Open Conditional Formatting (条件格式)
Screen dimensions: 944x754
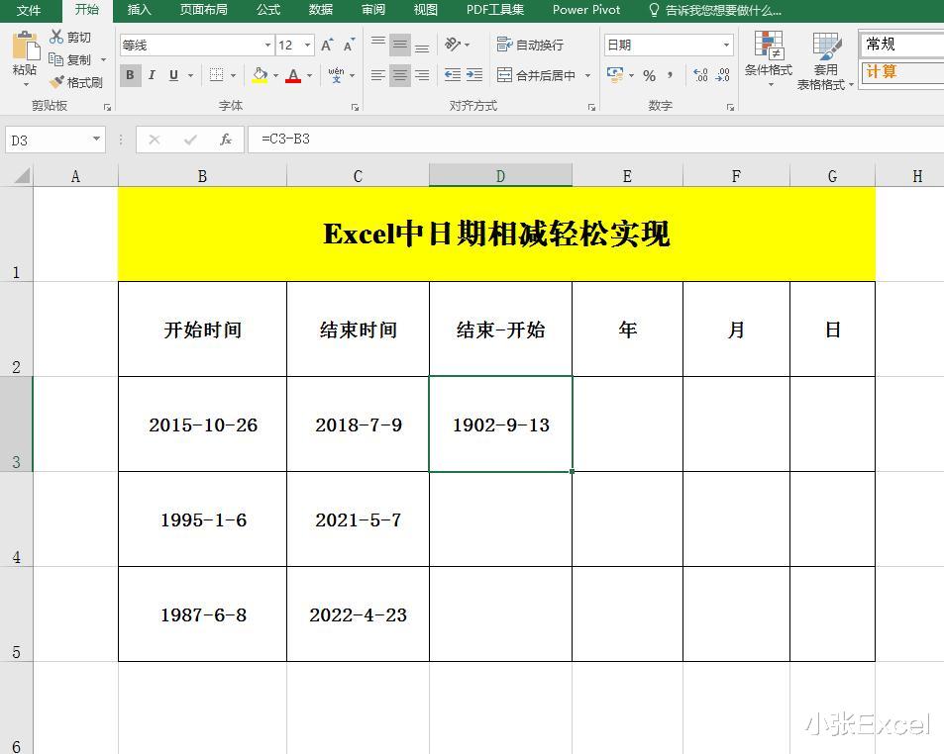[768, 59]
